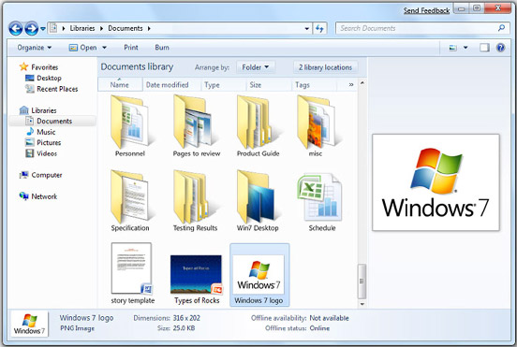This screenshot has width=517, height=347.
Task: Toggle the preview pane icon in the toolbar
Action: pyautogui.click(x=484, y=48)
